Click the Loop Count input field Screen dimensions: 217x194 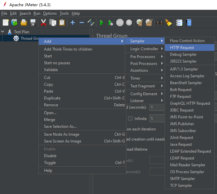point(157,119)
